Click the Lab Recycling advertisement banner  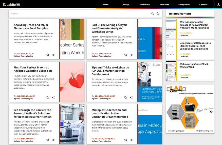click(x=190, y=109)
